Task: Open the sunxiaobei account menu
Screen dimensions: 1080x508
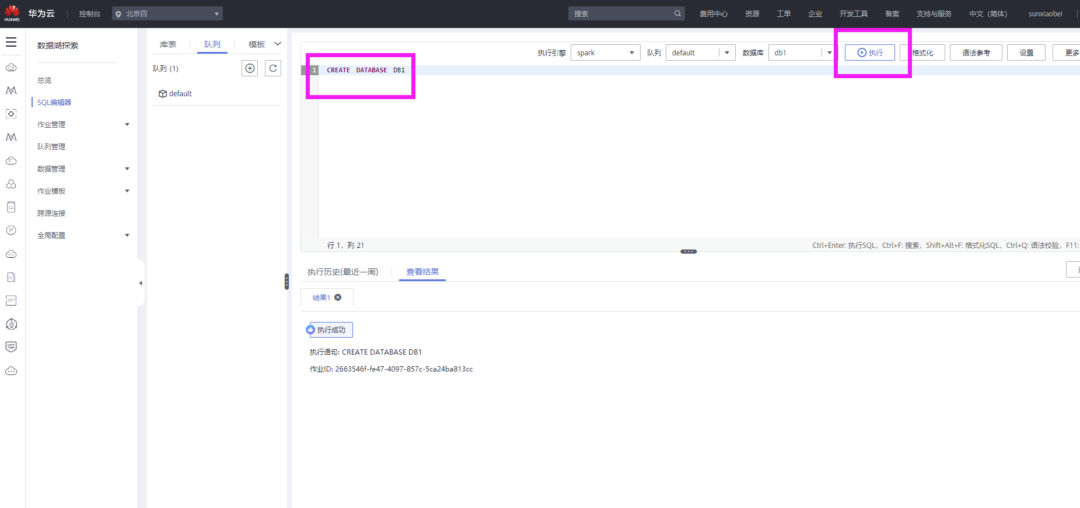Action: 1046,13
